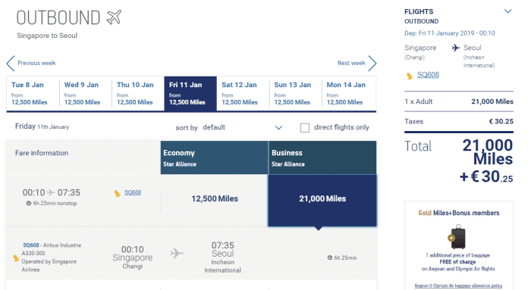
Task: Open the SQ608 link in the flight row
Action: 133,192
